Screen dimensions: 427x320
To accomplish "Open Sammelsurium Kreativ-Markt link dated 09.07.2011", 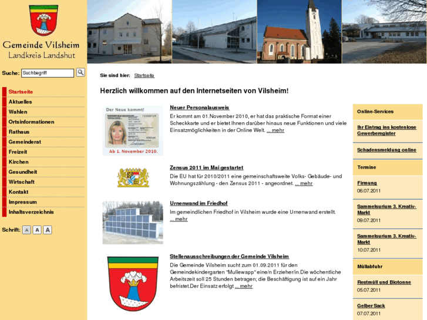I will [386, 210].
